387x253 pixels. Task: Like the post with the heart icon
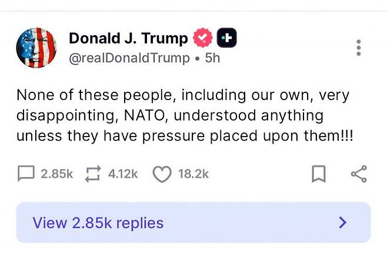coord(161,174)
